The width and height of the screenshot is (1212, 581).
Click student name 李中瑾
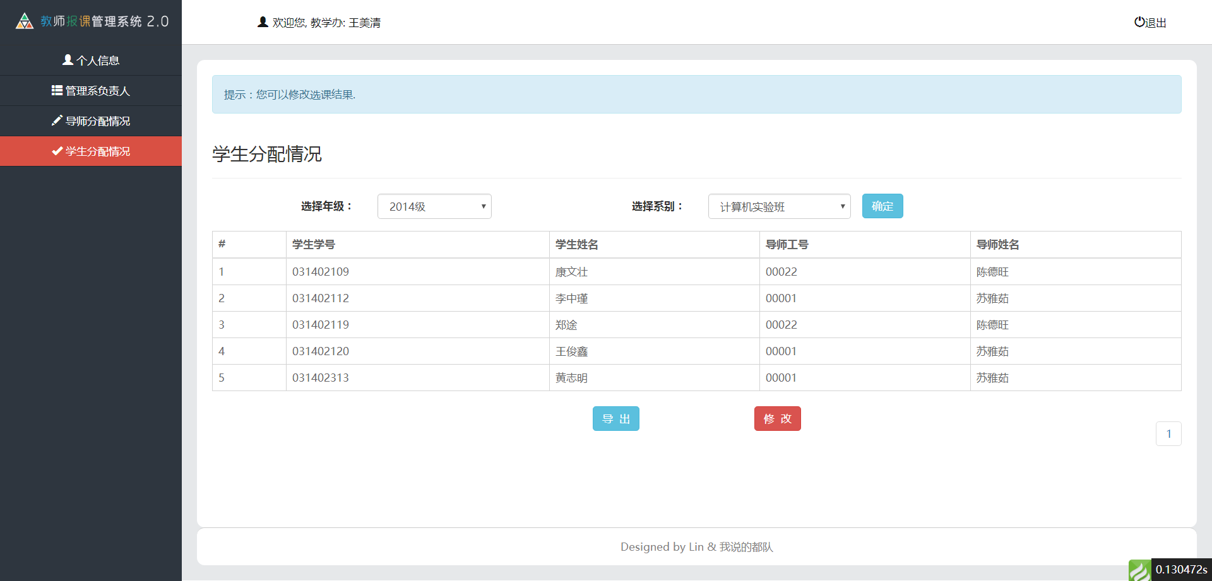click(571, 298)
